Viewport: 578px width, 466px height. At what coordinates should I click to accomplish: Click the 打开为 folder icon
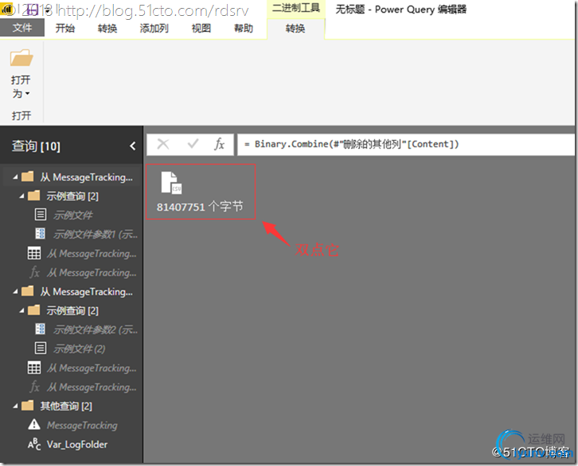pos(21,58)
